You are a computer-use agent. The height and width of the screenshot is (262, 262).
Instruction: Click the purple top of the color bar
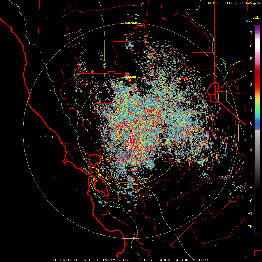(x=257, y=29)
